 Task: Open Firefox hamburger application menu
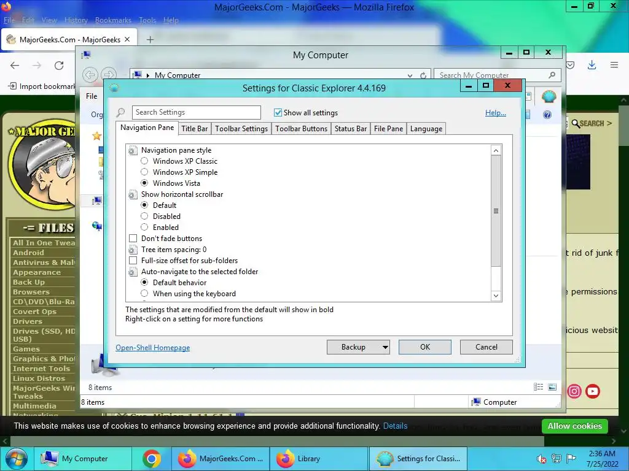coord(614,65)
